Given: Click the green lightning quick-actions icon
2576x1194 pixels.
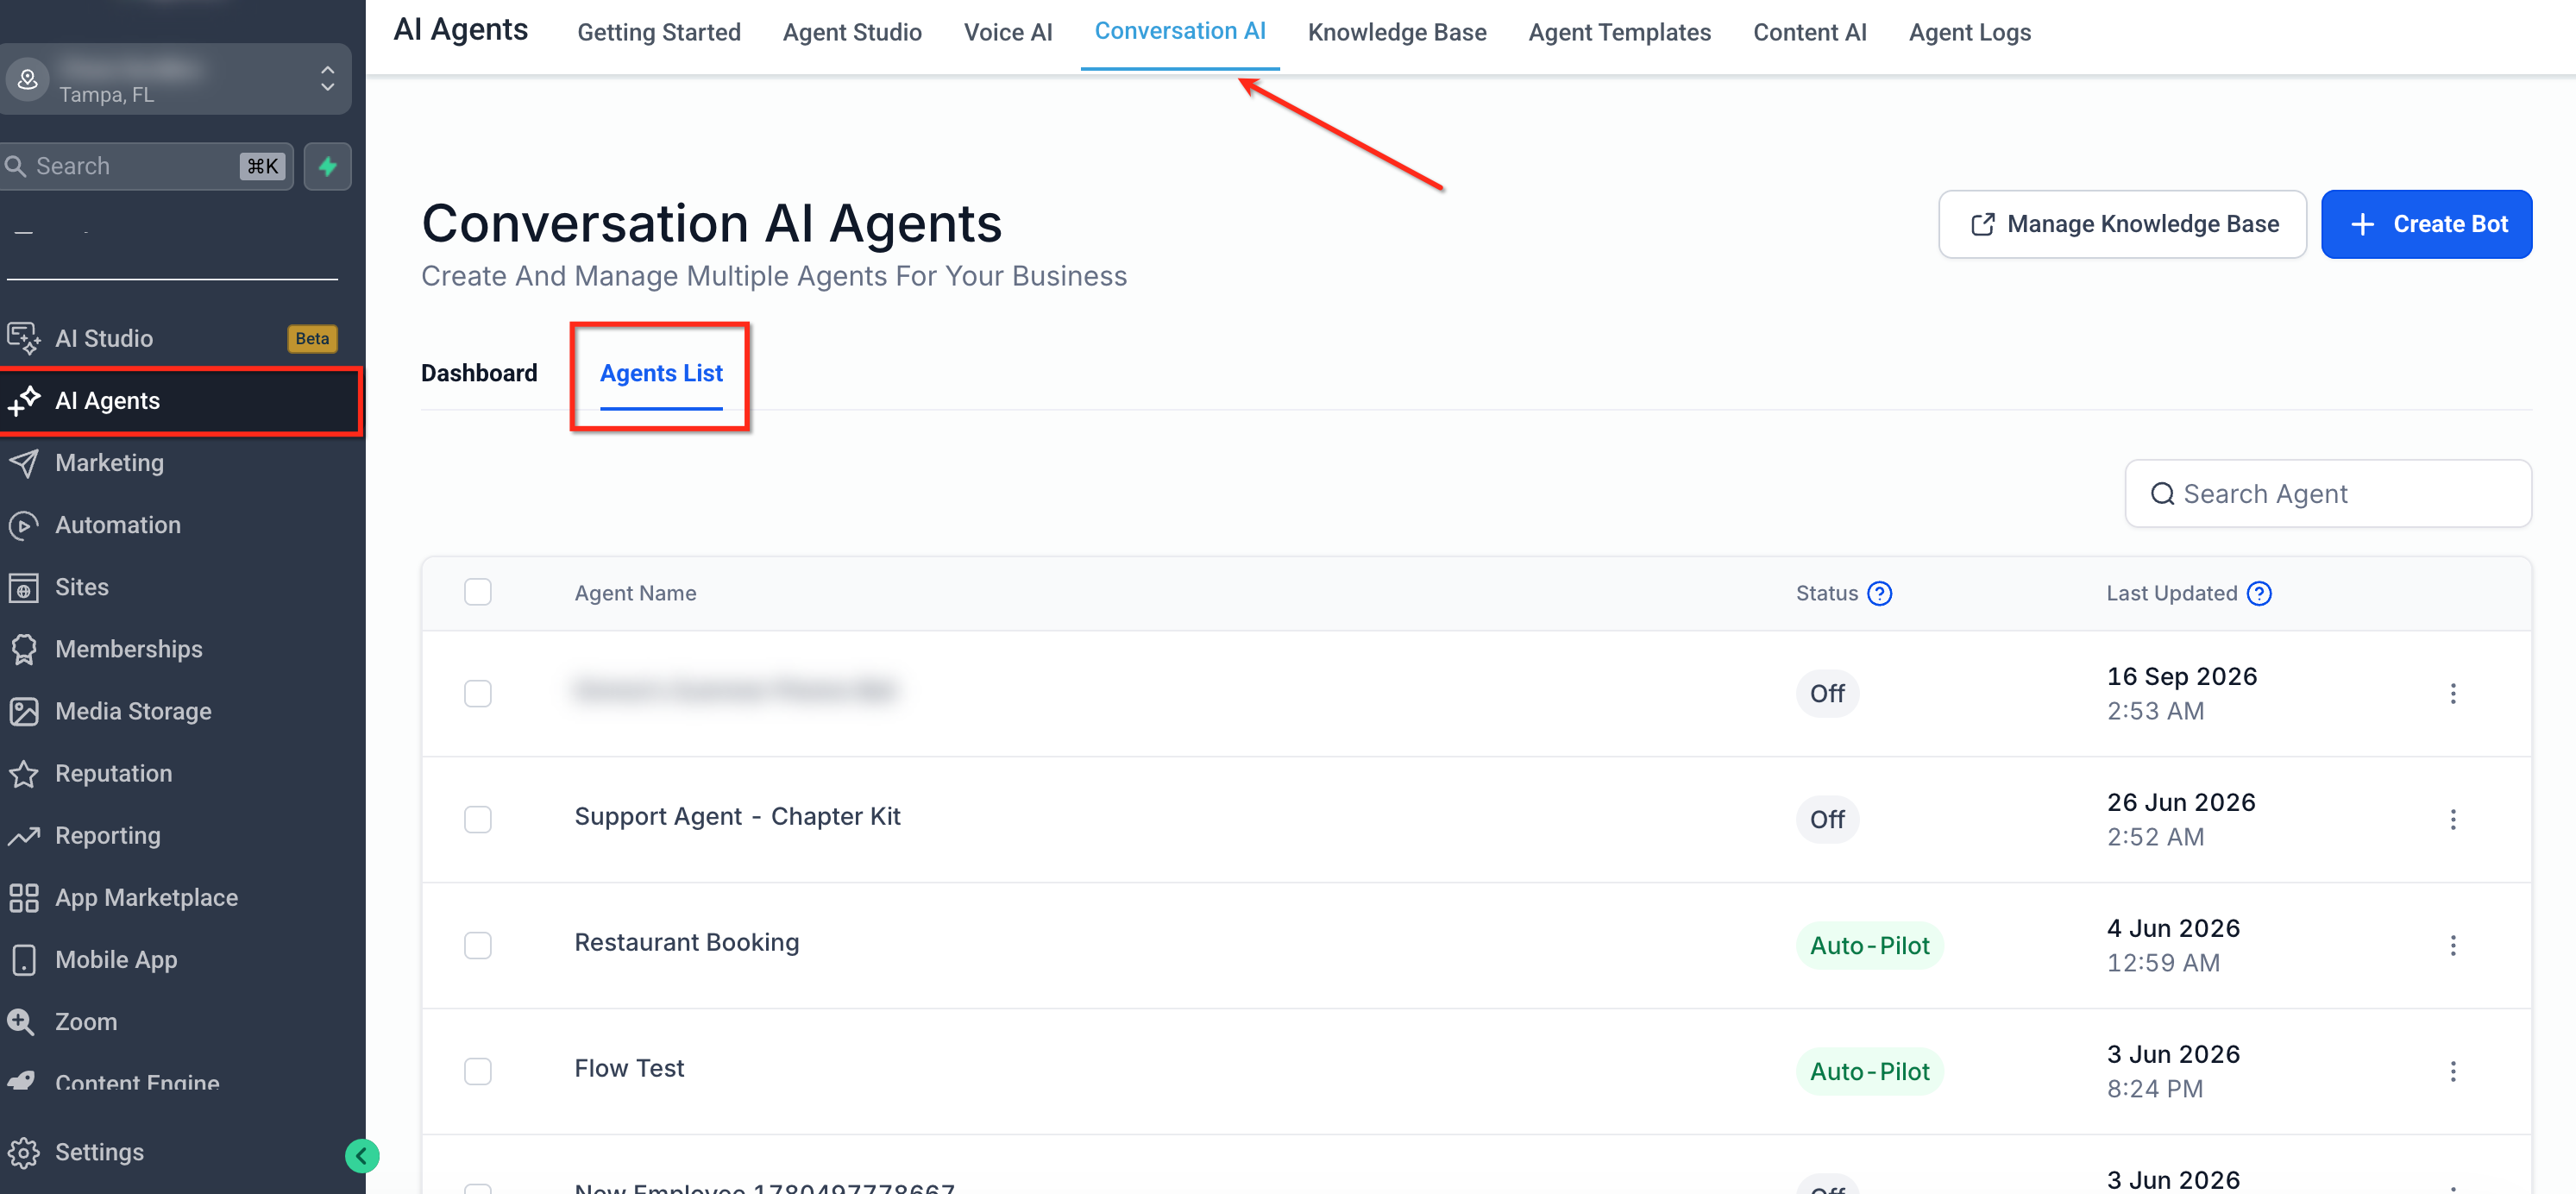Looking at the screenshot, I should 328,166.
